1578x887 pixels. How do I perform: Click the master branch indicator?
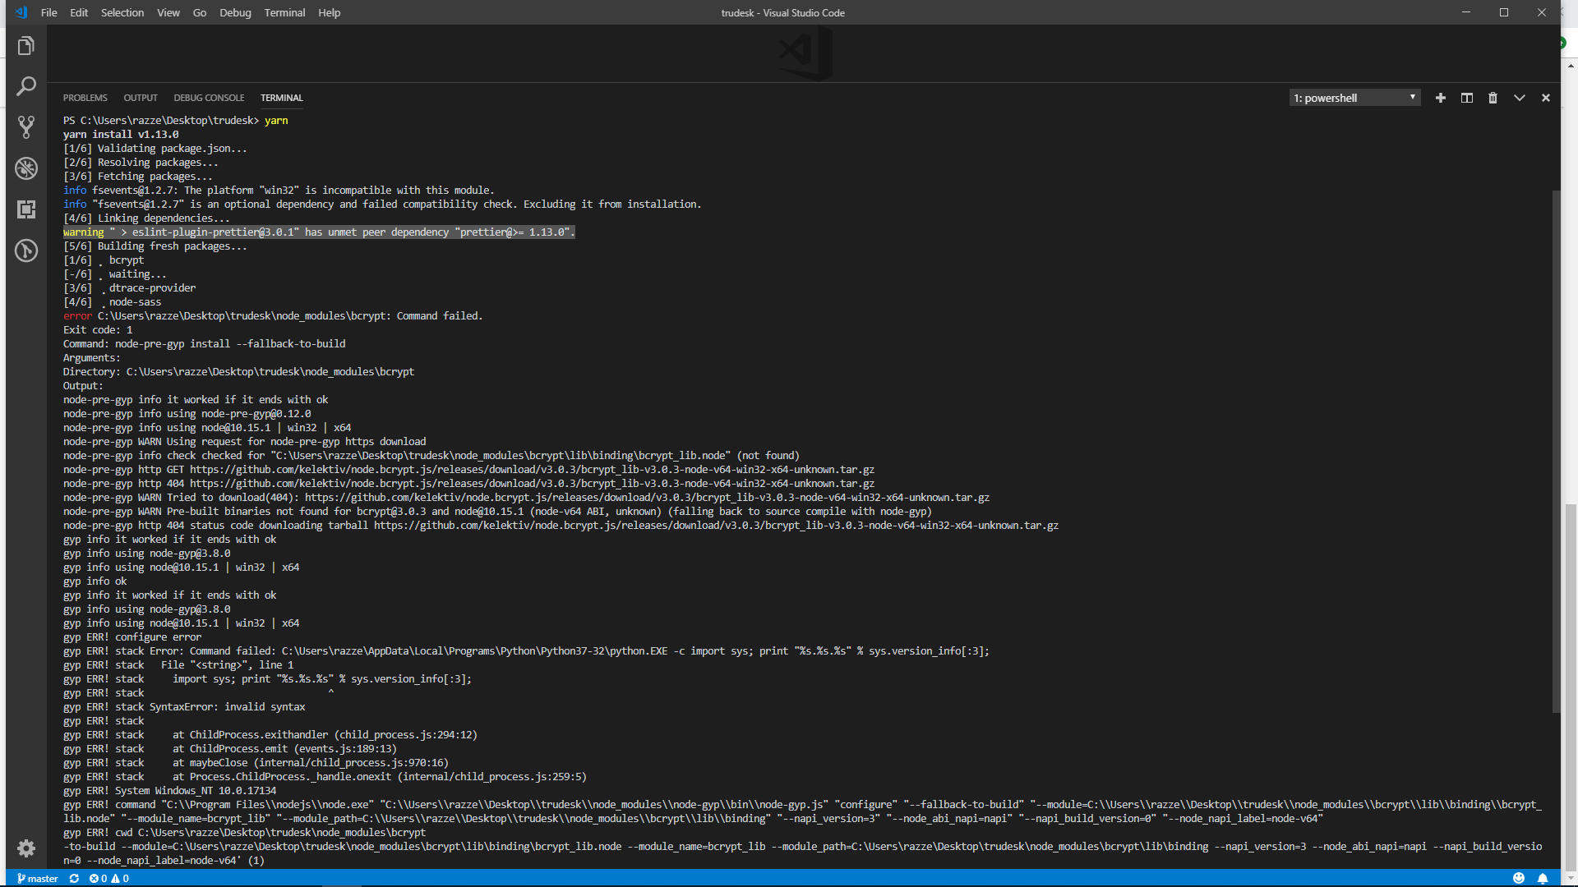point(36,878)
